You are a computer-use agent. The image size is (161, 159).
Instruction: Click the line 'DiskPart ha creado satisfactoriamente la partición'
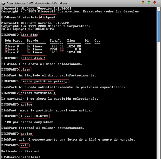(63, 87)
